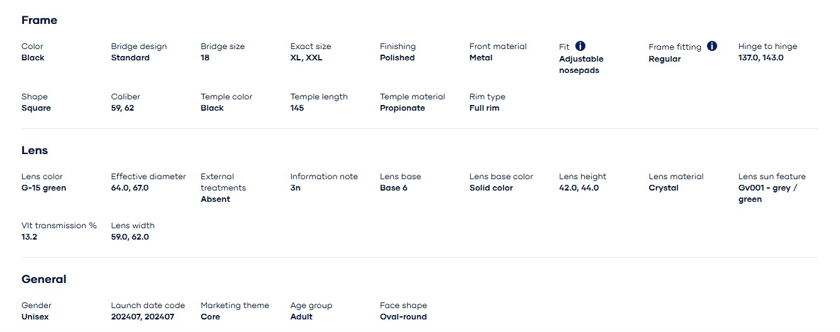840x332 pixels.
Task: Select the G-15 green lens color value
Action: click(43, 188)
